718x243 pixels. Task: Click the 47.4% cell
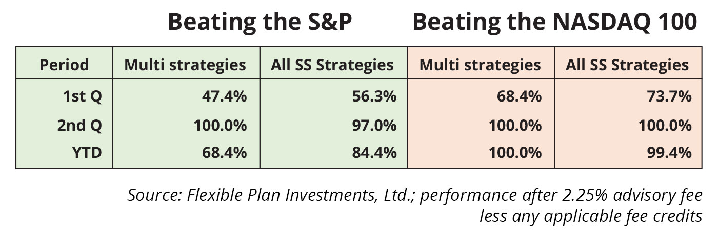(222, 97)
